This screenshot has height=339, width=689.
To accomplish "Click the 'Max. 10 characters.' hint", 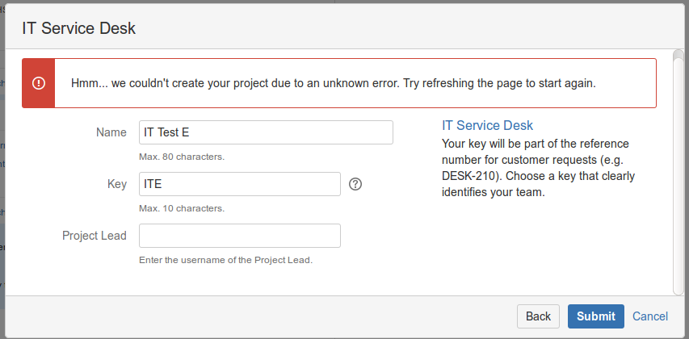I will click(x=182, y=208).
